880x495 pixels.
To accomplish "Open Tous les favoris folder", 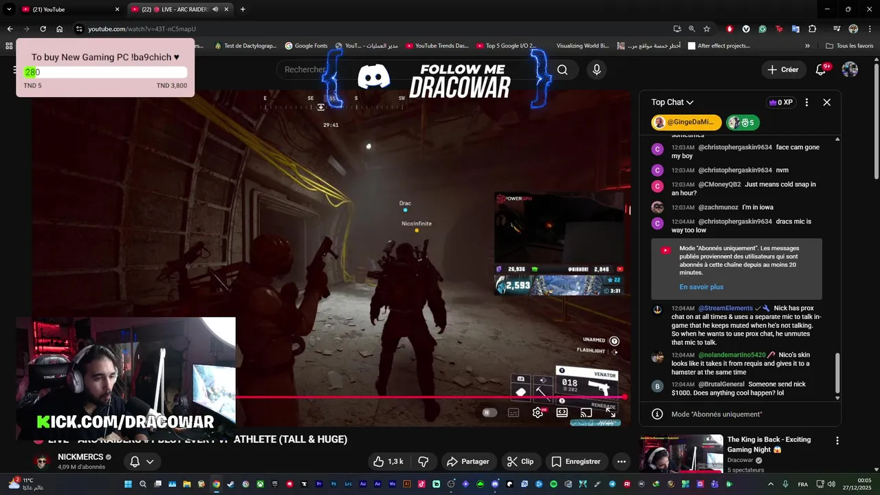I will point(850,46).
